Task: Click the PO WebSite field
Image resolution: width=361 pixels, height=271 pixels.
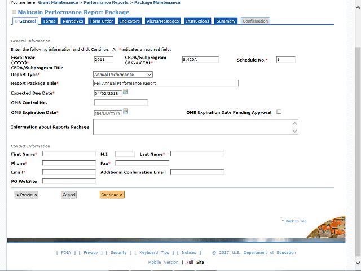Action: click(69, 181)
